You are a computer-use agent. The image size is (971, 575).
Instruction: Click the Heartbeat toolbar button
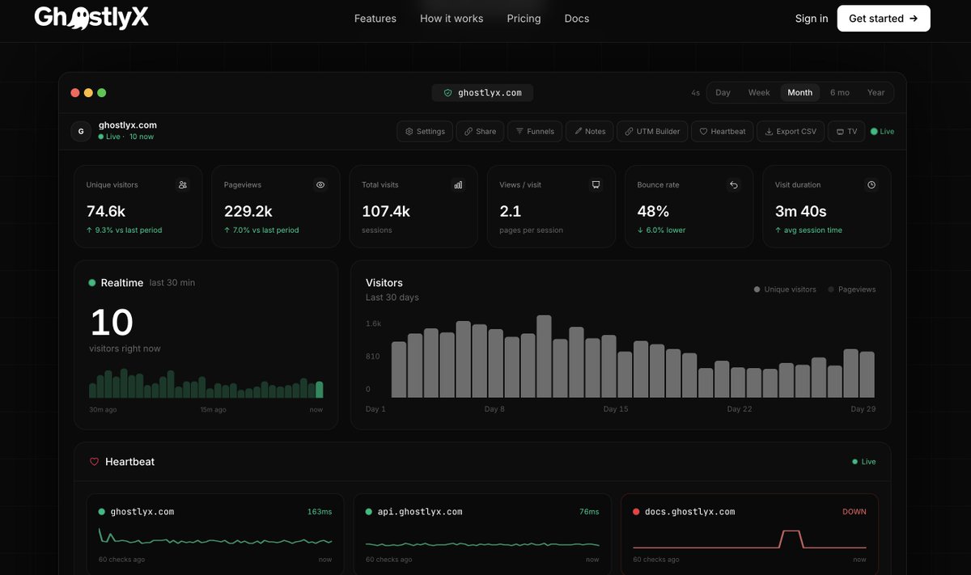coord(723,131)
